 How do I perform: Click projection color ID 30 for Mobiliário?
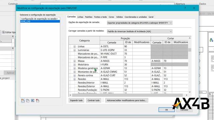pos(128,65)
